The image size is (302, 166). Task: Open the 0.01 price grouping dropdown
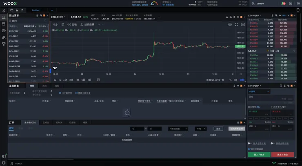(x=285, y=15)
